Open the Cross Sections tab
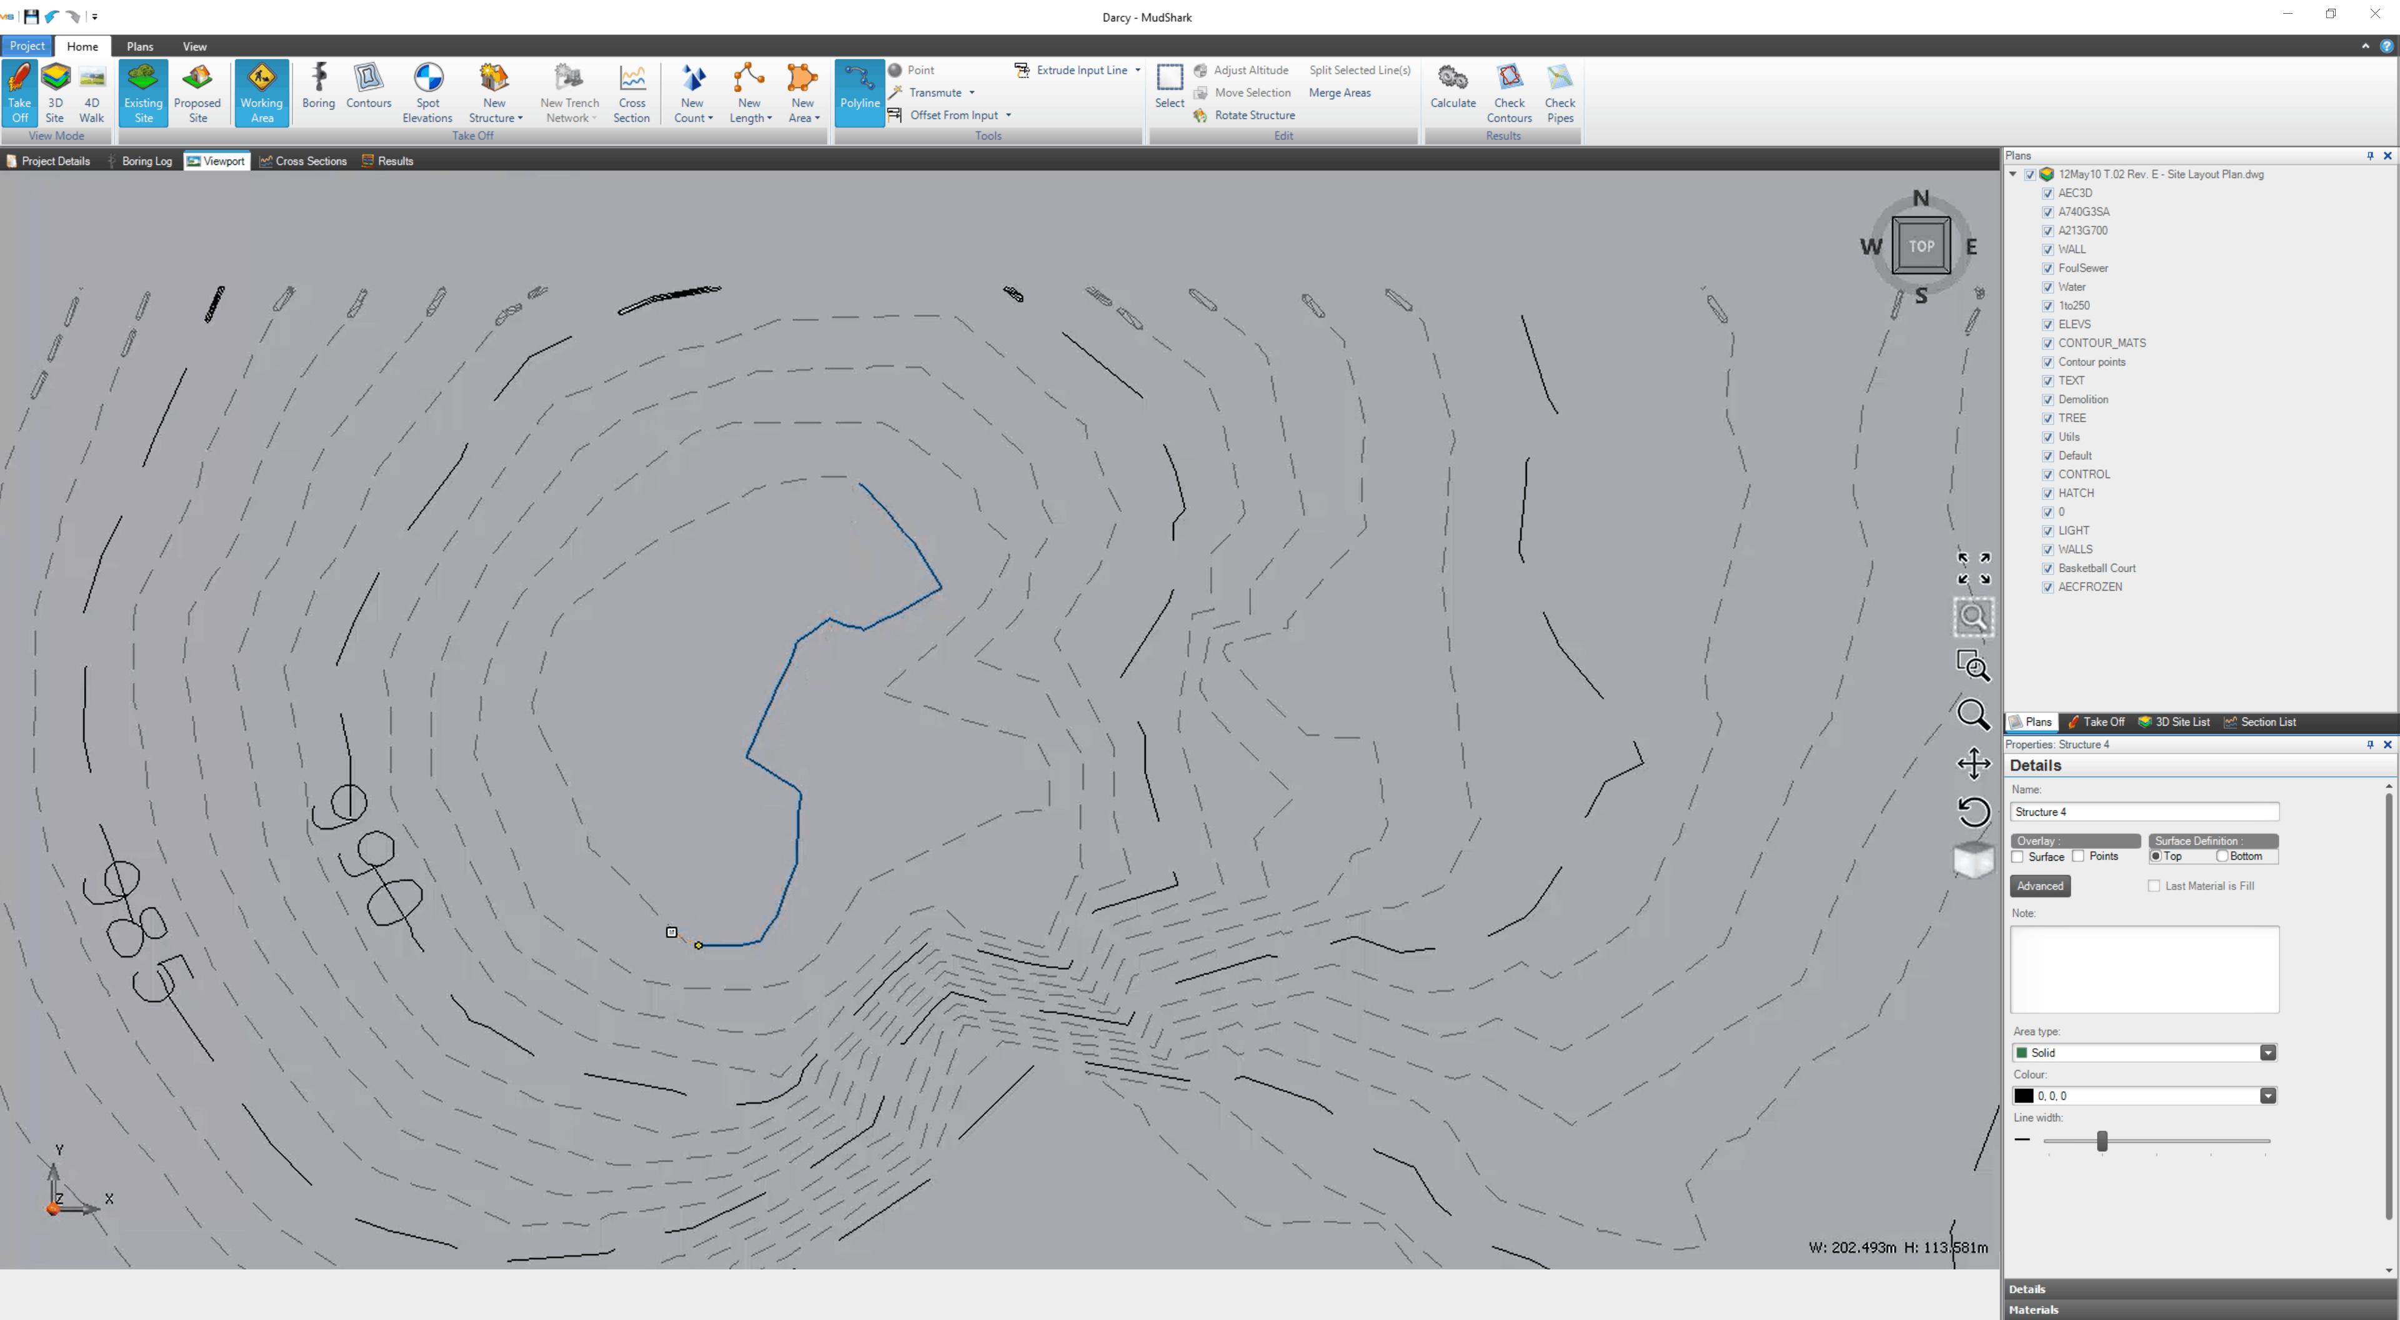Image resolution: width=2400 pixels, height=1320 pixels. point(303,161)
